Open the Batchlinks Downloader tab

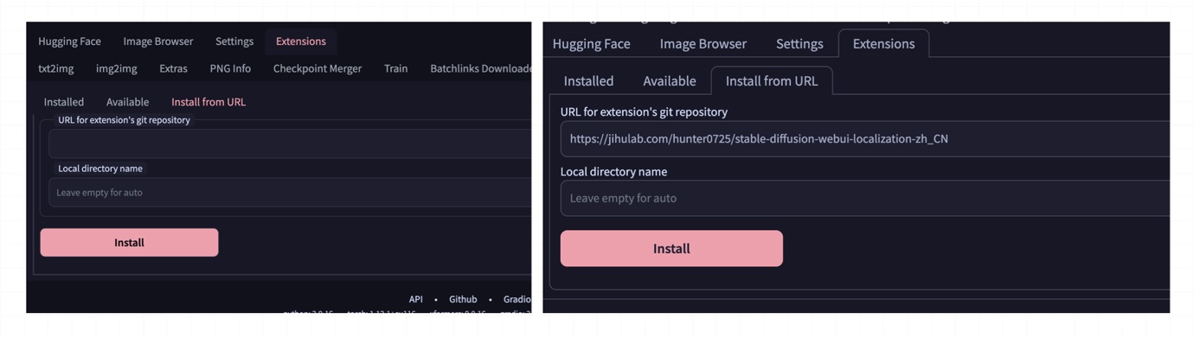(x=480, y=68)
